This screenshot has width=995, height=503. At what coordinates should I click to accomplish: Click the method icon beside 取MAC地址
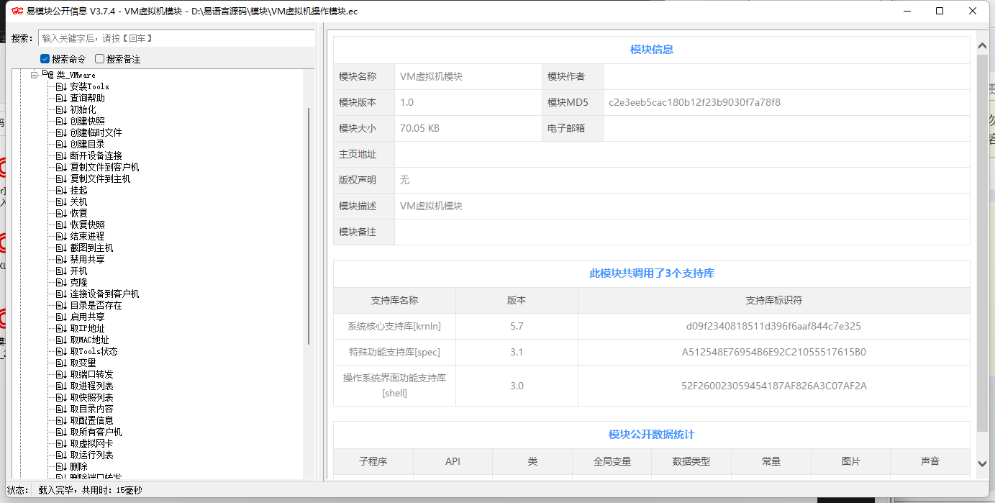61,340
